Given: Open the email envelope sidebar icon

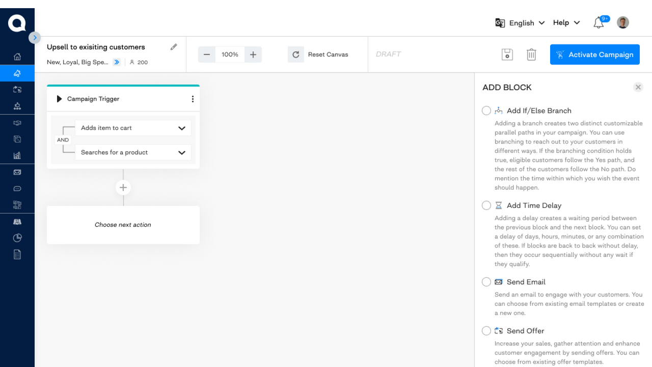Looking at the screenshot, I should click(x=17, y=172).
